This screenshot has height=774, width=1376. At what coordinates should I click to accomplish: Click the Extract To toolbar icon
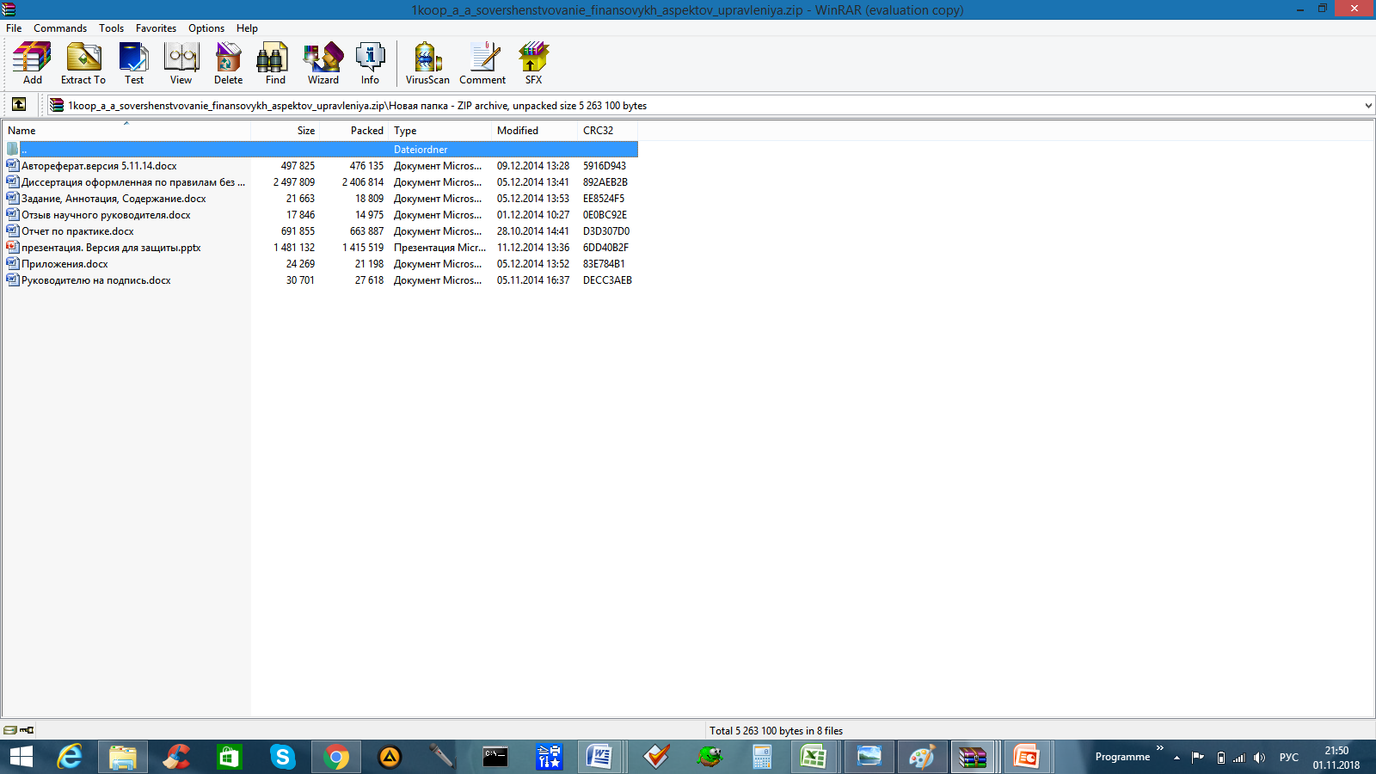pos(83,64)
